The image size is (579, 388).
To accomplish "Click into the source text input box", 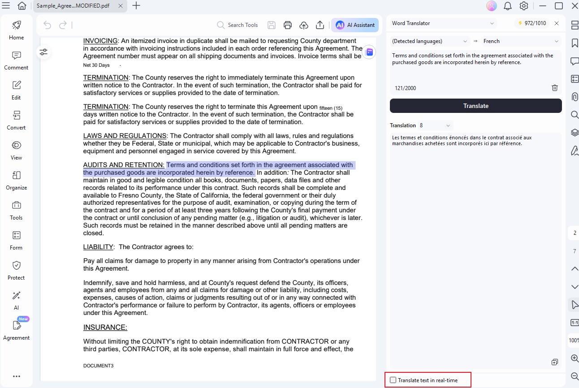I will point(475,67).
